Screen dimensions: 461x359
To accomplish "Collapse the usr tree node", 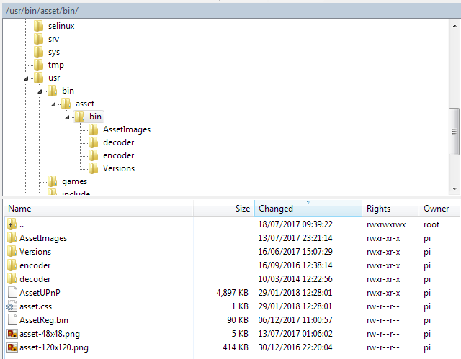I will (x=27, y=78).
